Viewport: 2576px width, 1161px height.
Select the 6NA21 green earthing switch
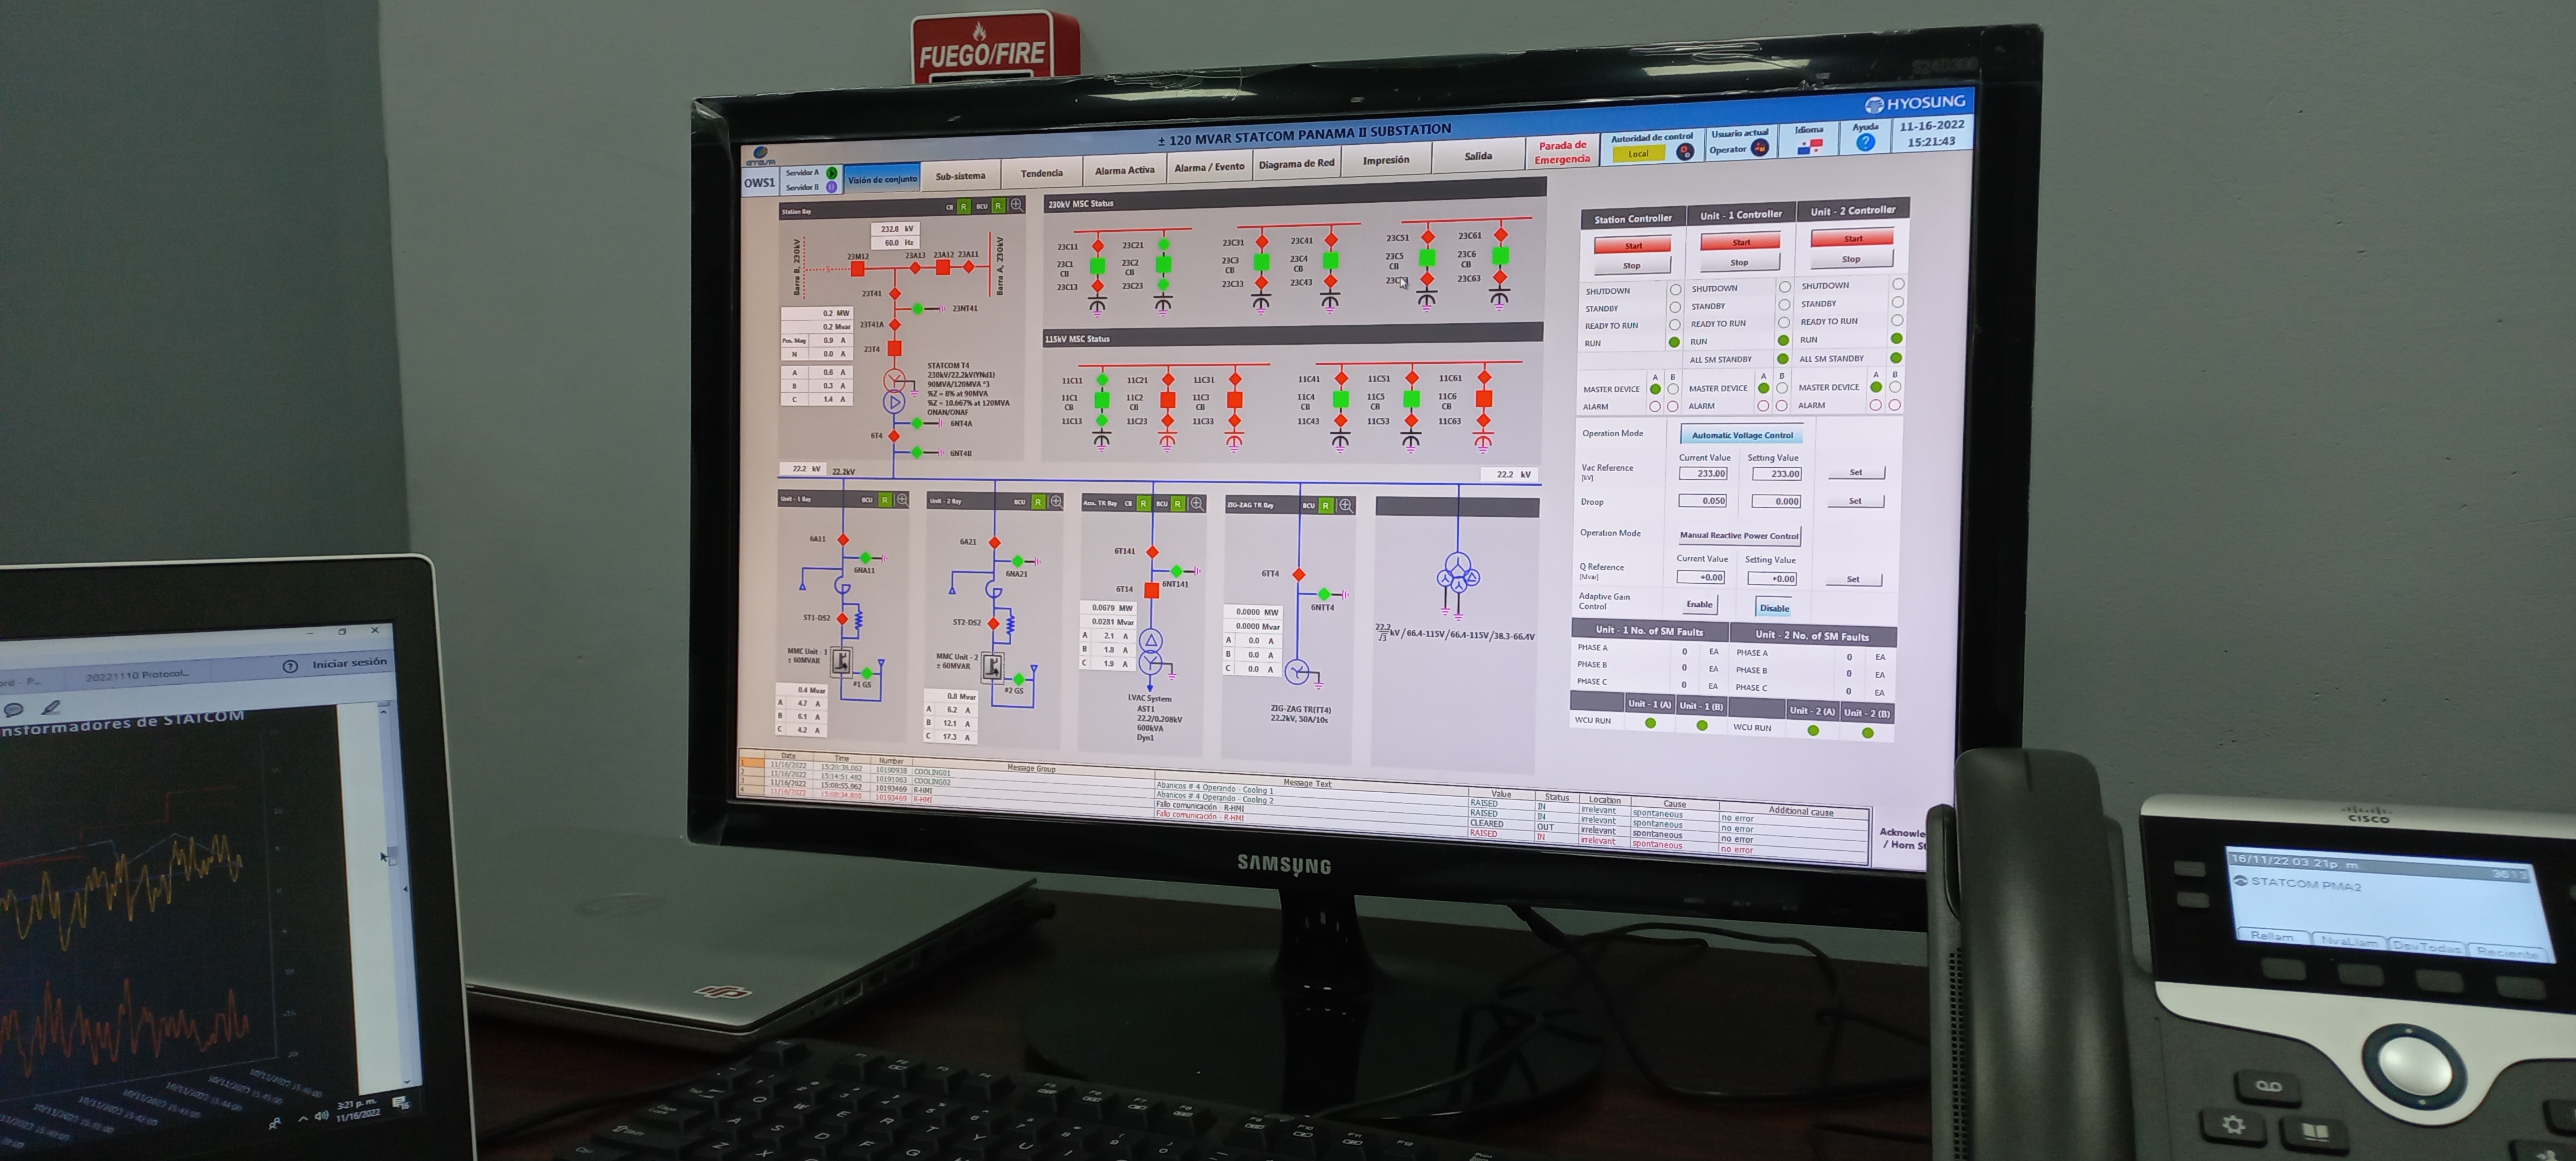pos(1018,561)
